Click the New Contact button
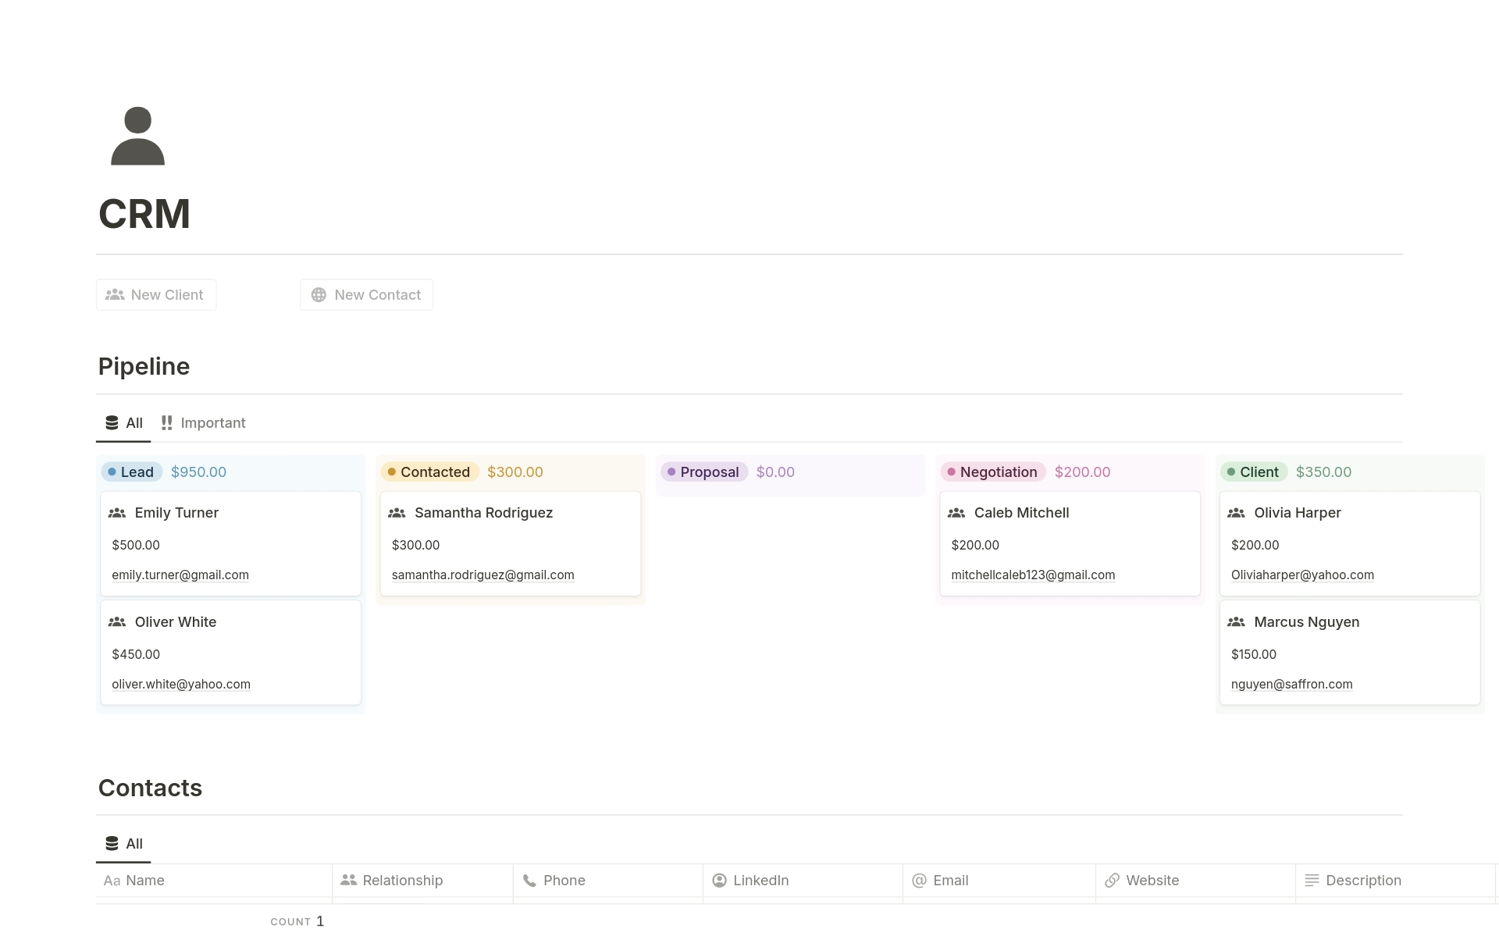This screenshot has width=1499, height=936. click(366, 295)
